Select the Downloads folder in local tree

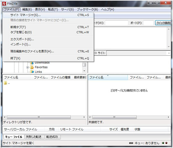coord(42,63)
